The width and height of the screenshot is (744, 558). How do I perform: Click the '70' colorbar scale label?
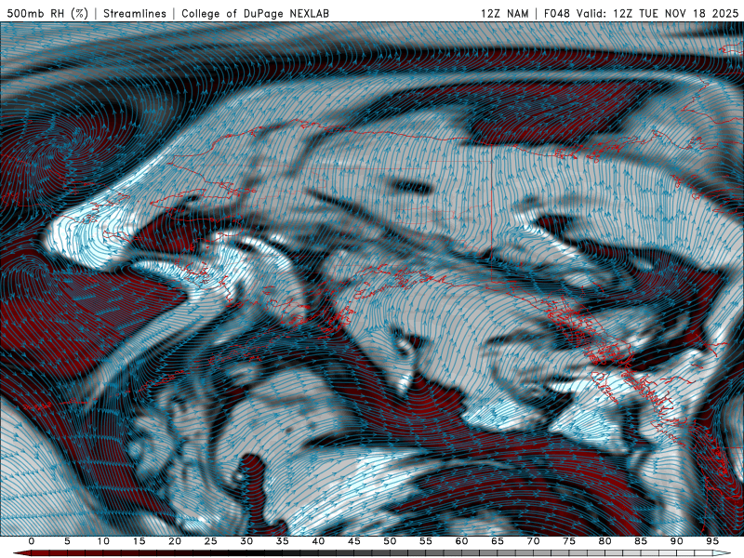point(533,541)
